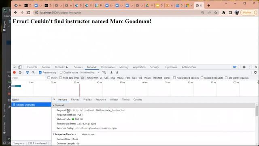Reload the localhost page

(28, 13)
